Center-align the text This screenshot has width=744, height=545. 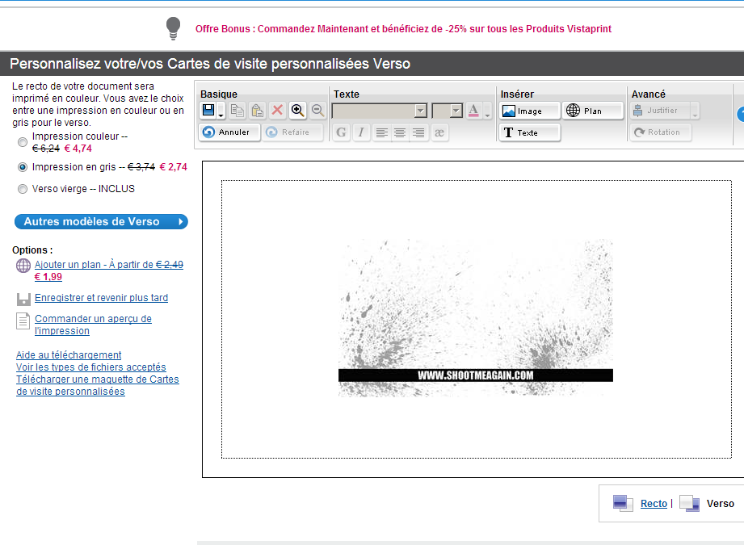(400, 132)
